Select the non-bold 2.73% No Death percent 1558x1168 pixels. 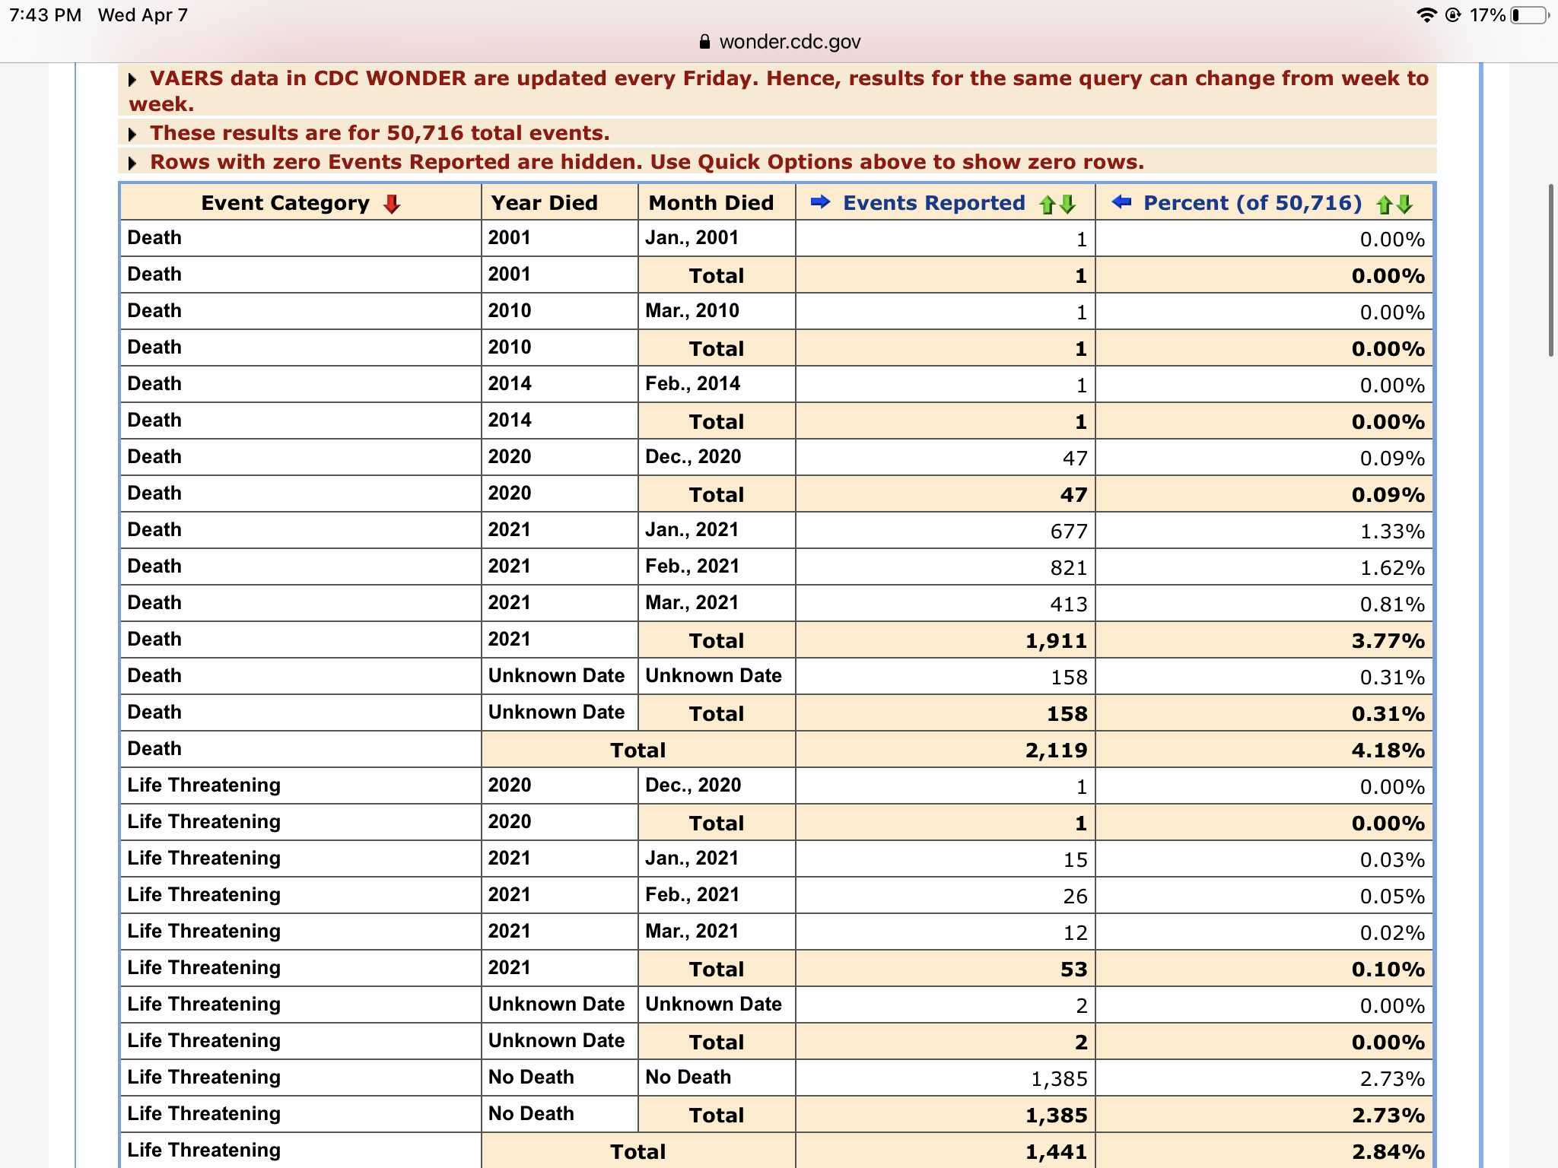1264,1078
